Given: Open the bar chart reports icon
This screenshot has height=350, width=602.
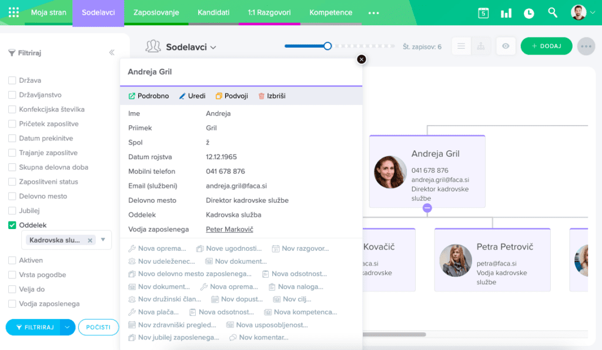Looking at the screenshot, I should (506, 13).
